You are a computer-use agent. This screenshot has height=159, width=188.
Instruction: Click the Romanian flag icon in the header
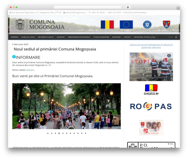tap(107, 24)
